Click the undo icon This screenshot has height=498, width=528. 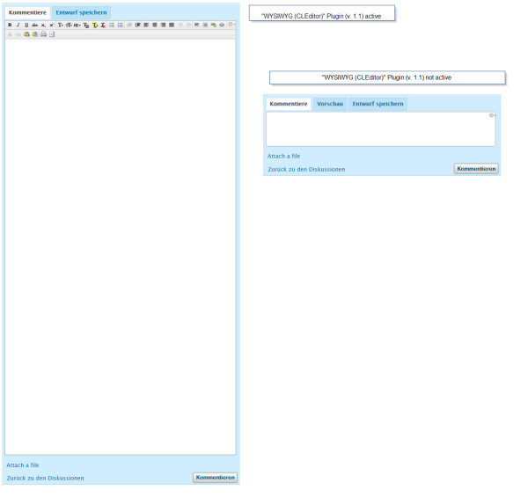(180, 25)
